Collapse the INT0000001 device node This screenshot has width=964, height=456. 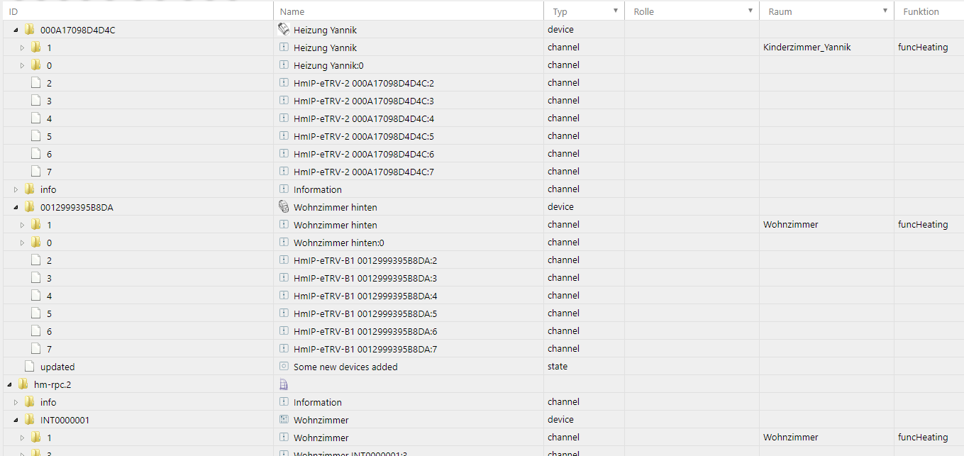[16, 420]
